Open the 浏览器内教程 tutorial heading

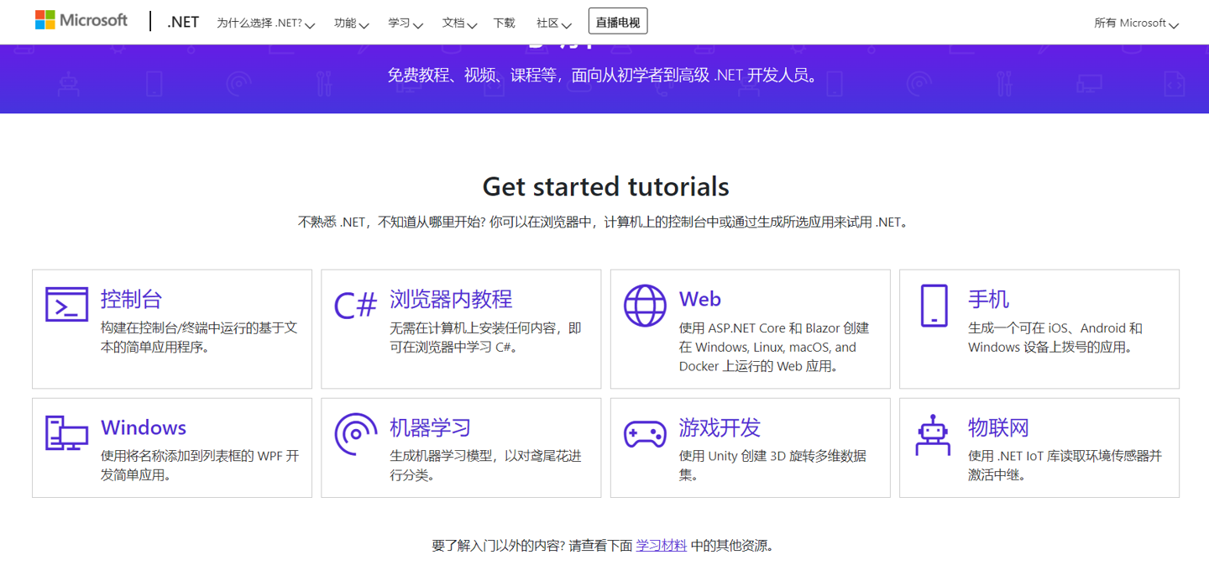pos(451,299)
